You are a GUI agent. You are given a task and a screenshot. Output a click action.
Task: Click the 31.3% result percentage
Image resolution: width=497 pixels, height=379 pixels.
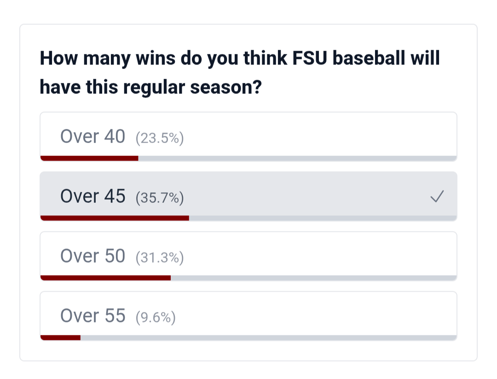click(x=160, y=258)
